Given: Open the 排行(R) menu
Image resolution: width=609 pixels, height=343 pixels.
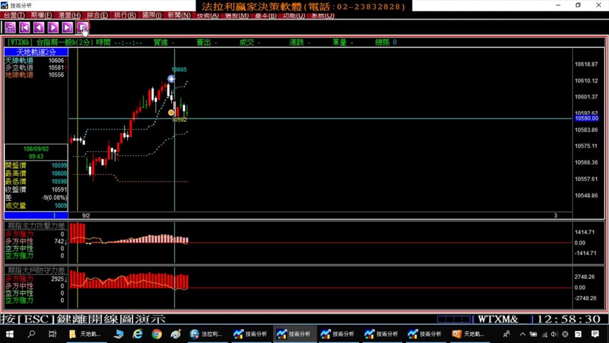Looking at the screenshot, I should click(x=124, y=15).
